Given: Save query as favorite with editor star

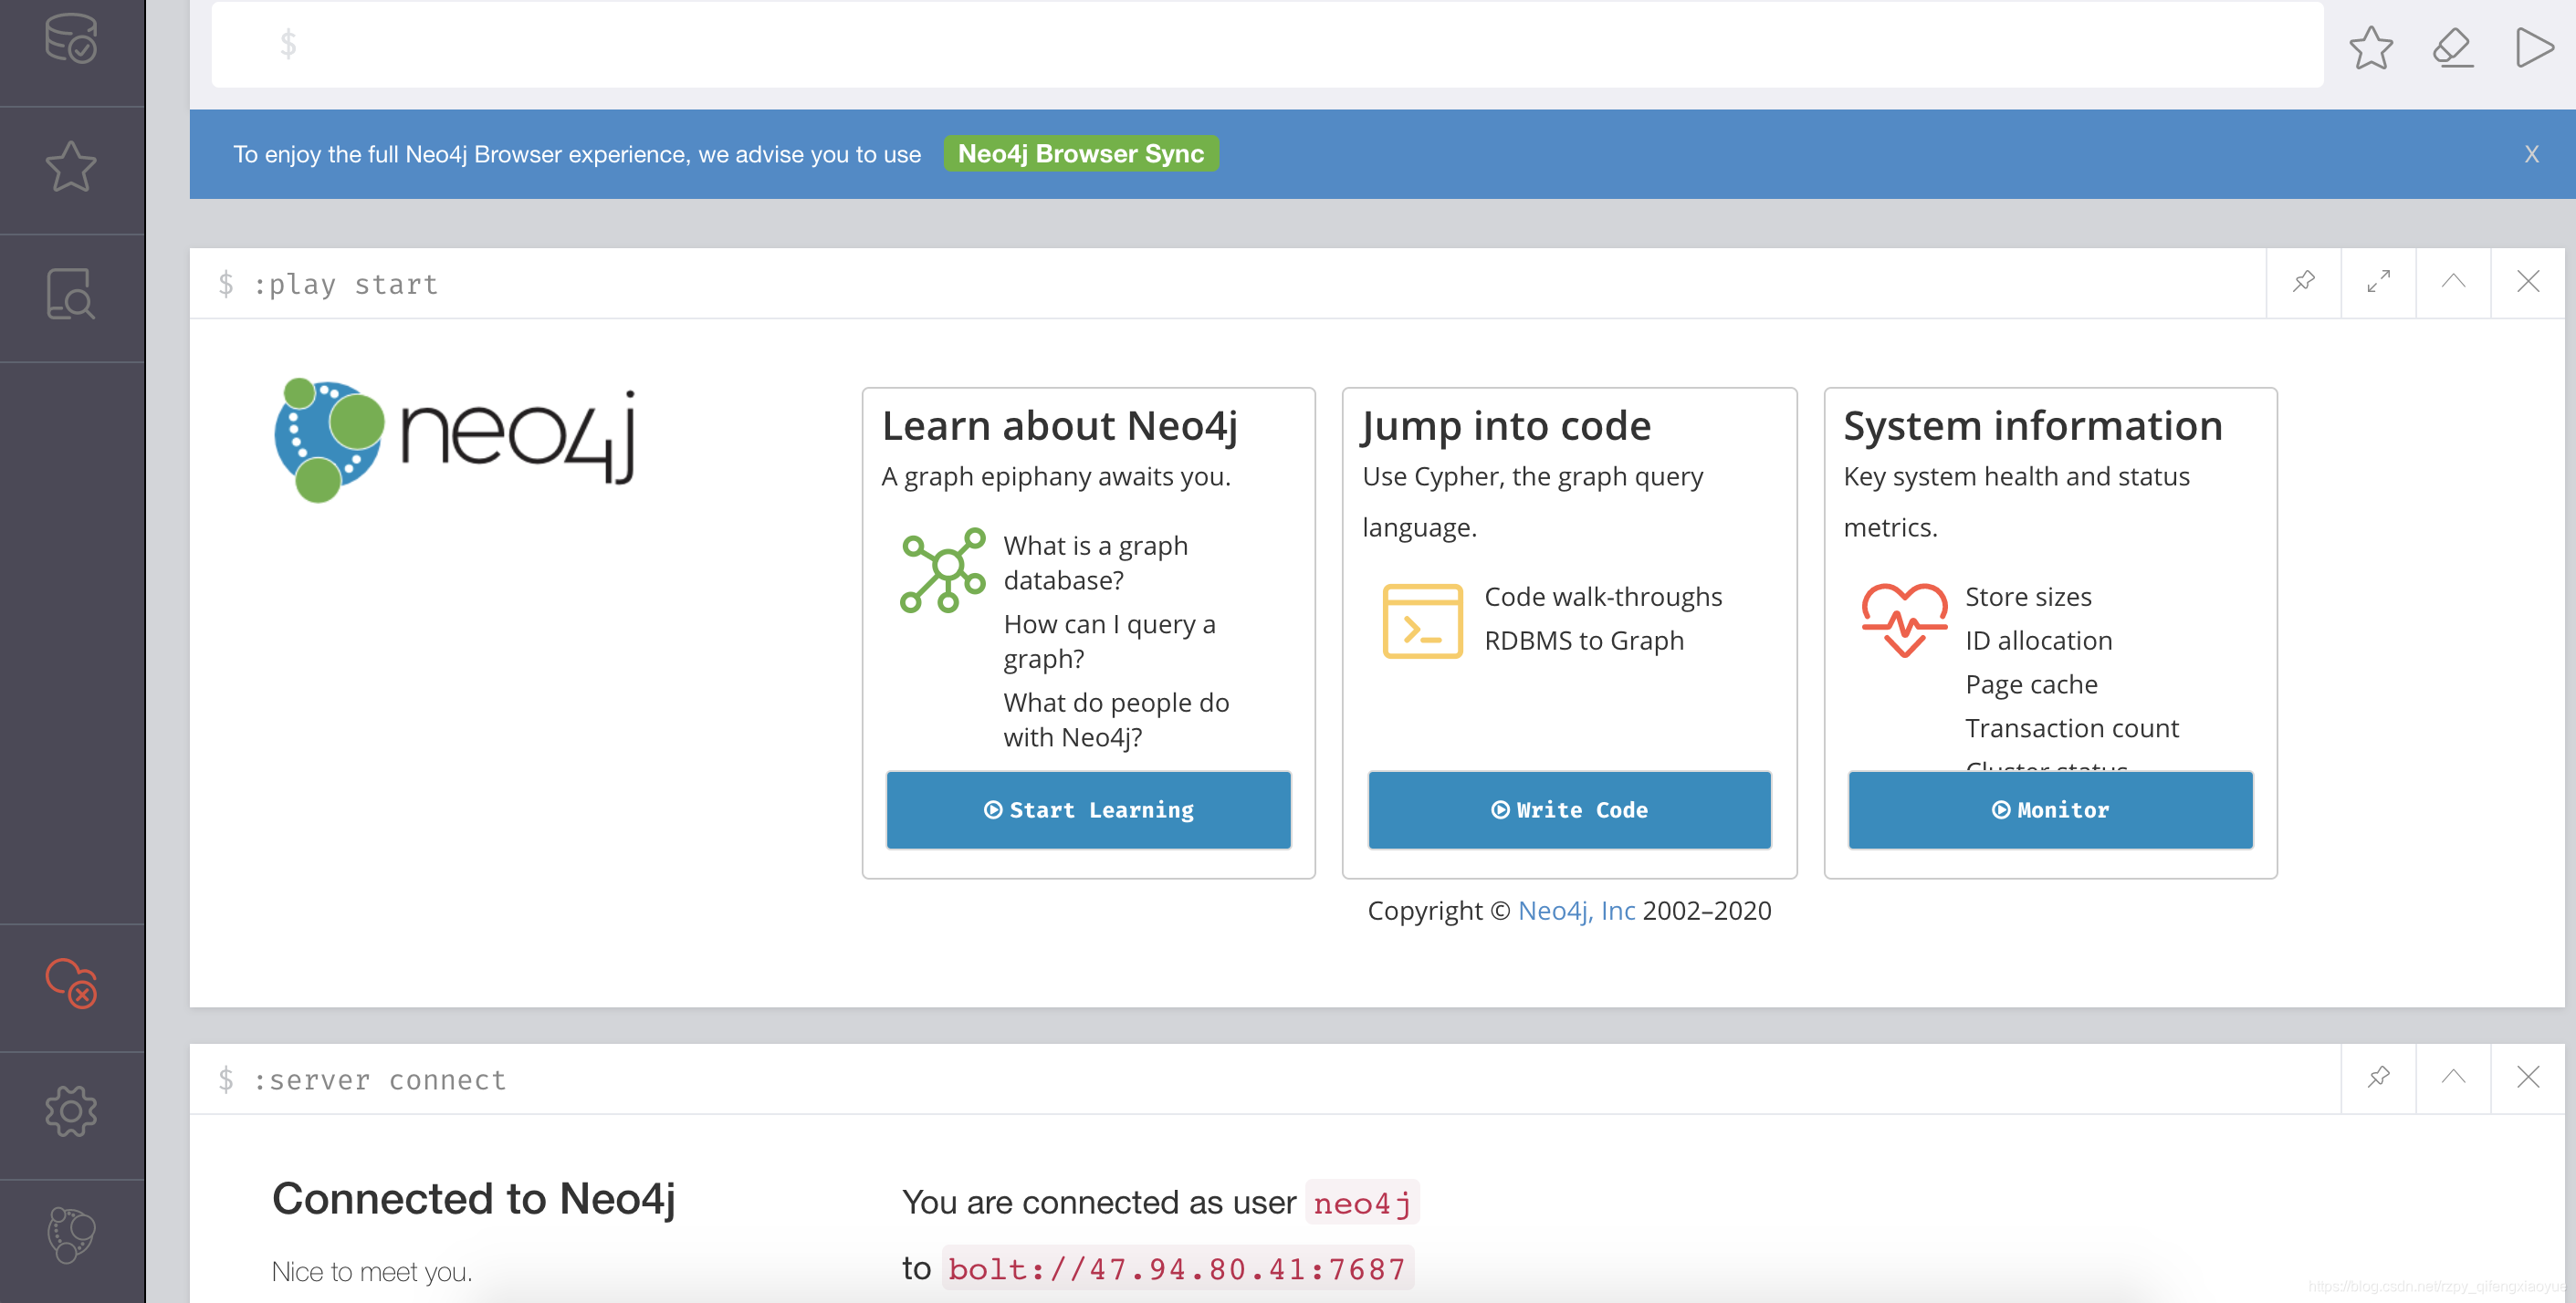Looking at the screenshot, I should click(x=2371, y=47).
